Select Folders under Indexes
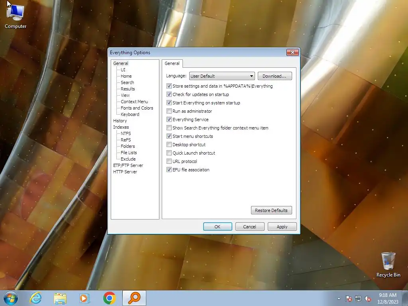Image resolution: width=408 pixels, height=306 pixels. point(128,146)
